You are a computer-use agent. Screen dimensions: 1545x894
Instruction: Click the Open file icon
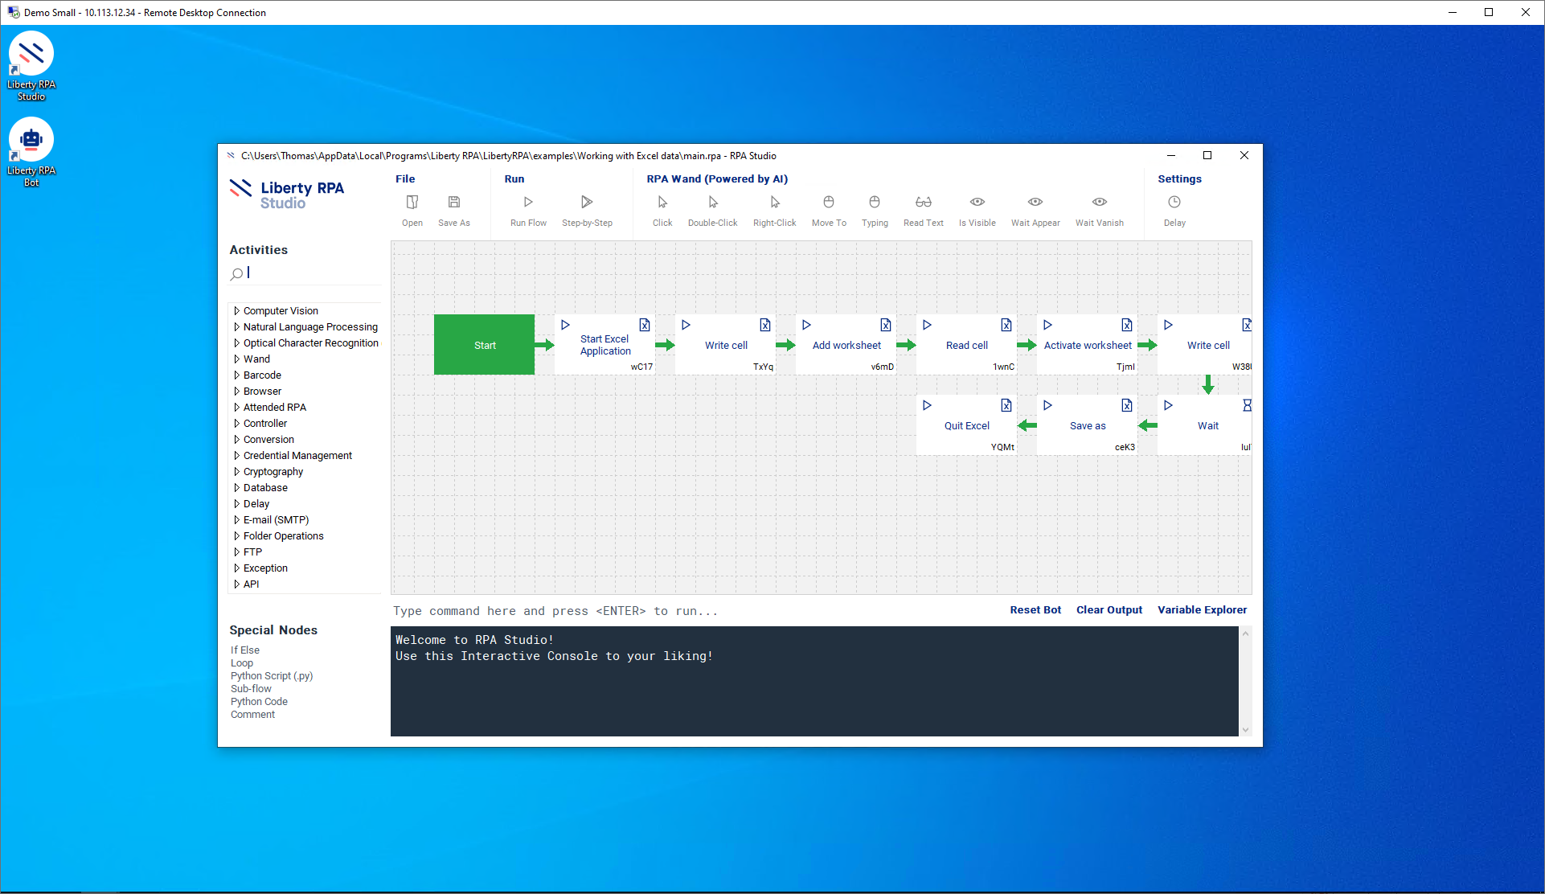(412, 203)
